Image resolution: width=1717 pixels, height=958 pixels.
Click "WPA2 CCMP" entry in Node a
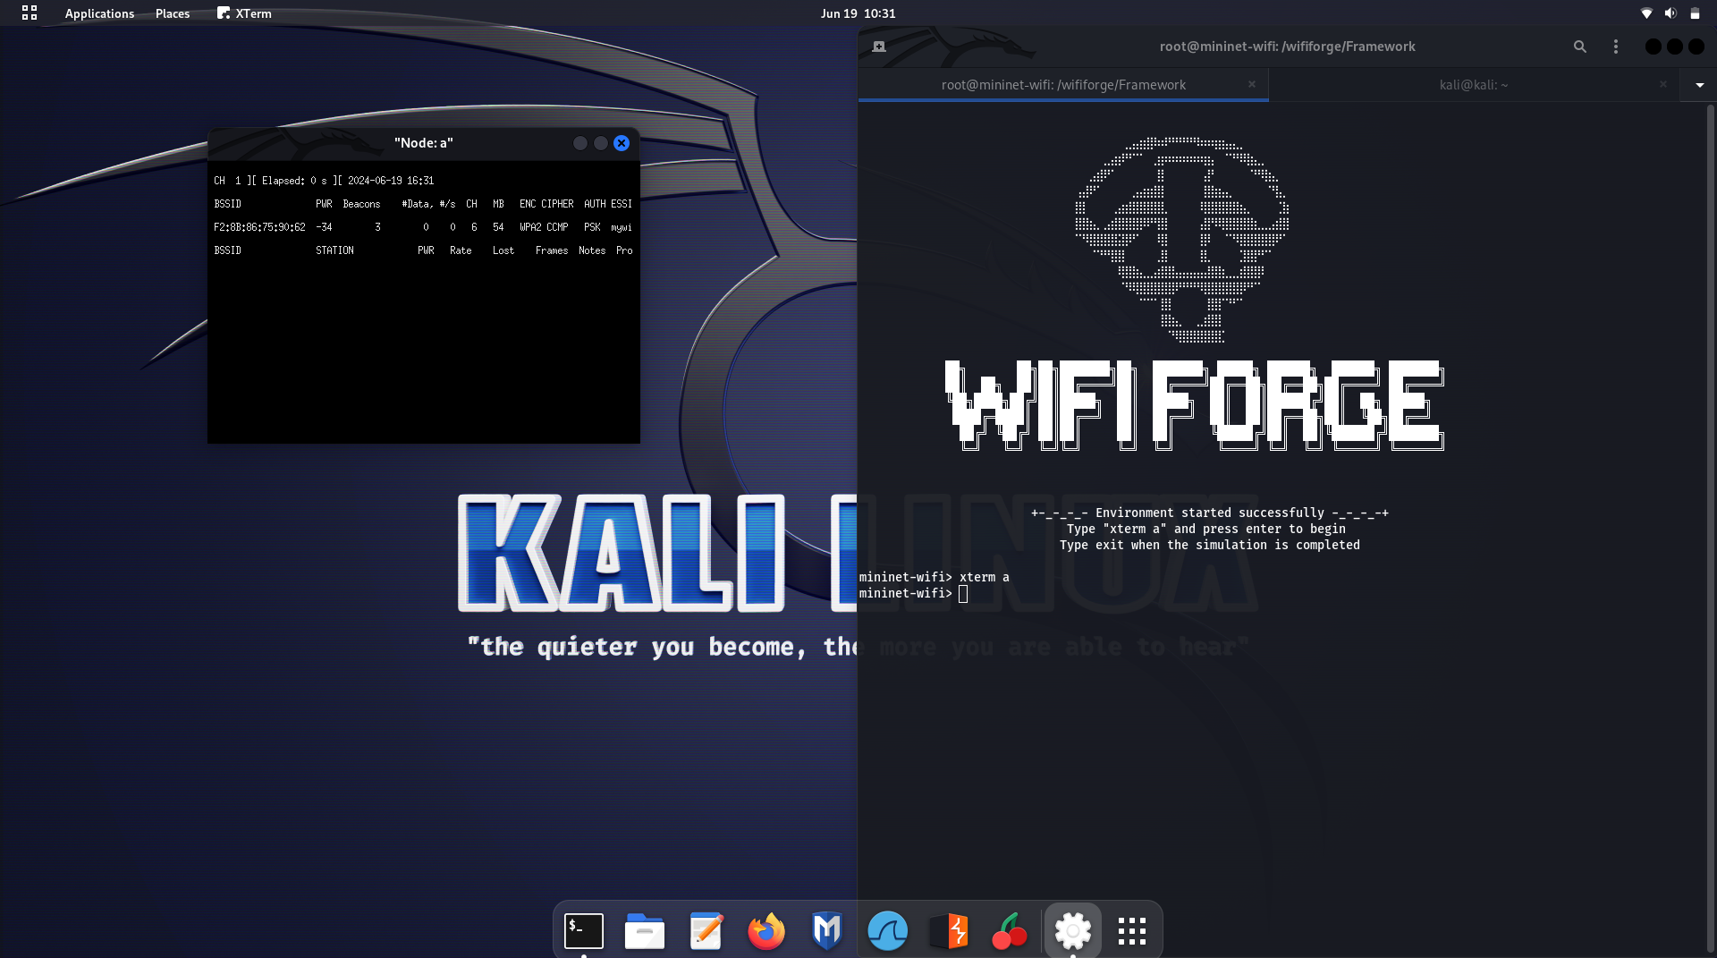point(544,227)
